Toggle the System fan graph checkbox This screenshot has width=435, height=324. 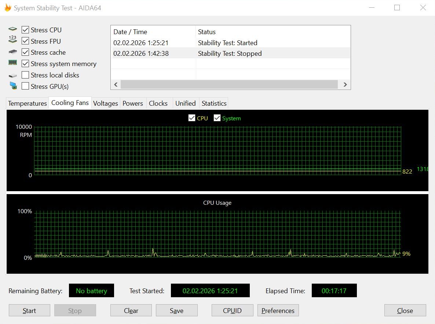point(217,118)
